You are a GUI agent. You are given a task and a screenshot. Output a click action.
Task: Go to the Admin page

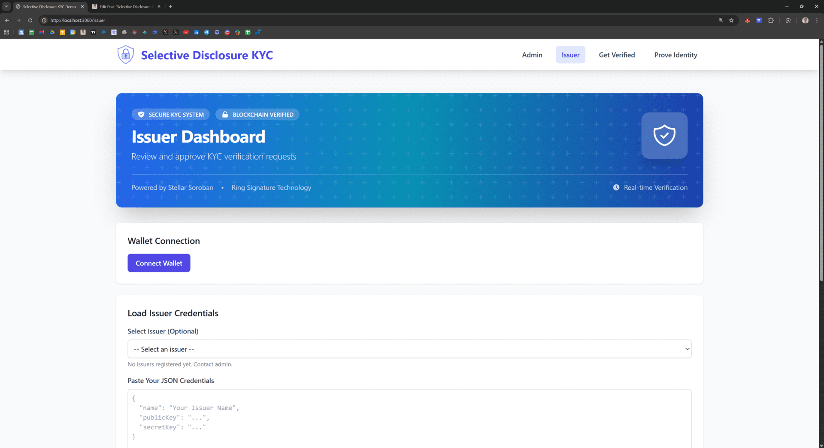tap(532, 55)
